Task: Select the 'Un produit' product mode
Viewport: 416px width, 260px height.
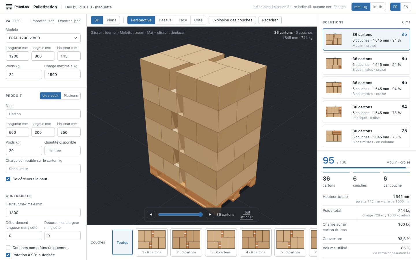Action: tap(50, 96)
